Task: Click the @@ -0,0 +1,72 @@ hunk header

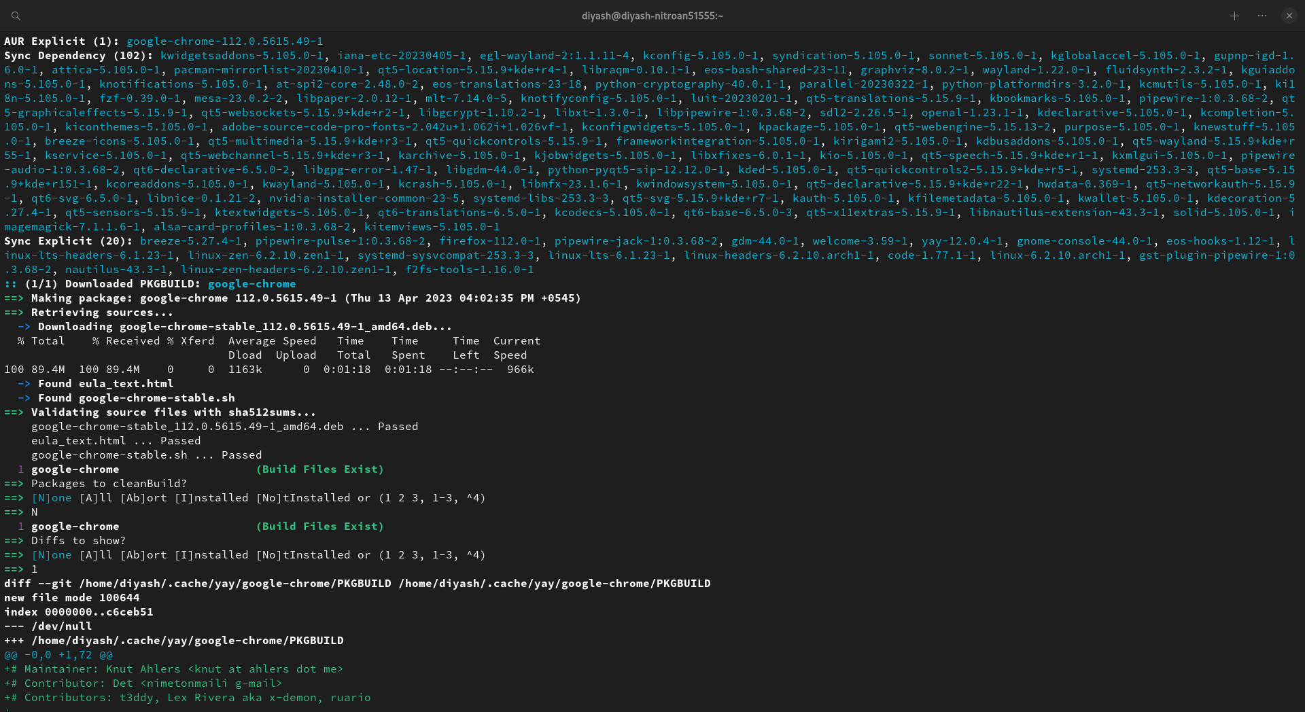Action: click(x=58, y=655)
